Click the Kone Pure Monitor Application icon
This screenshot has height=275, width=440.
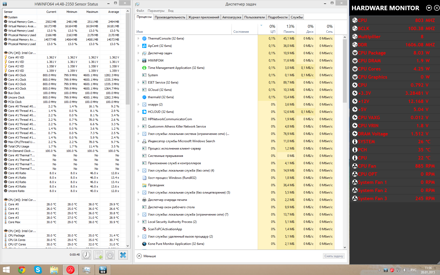[144, 244]
